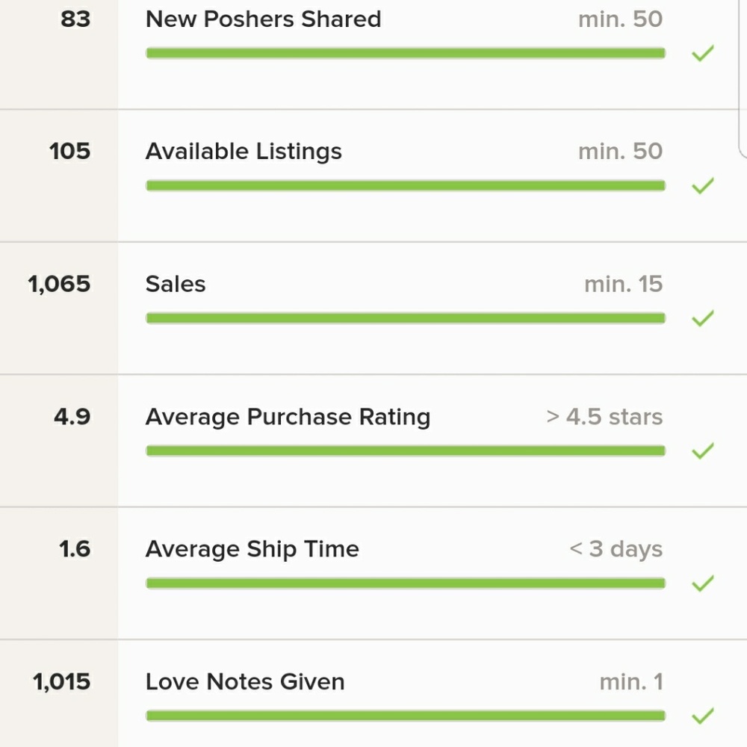Open the Average Purchase Rating label

288,417
